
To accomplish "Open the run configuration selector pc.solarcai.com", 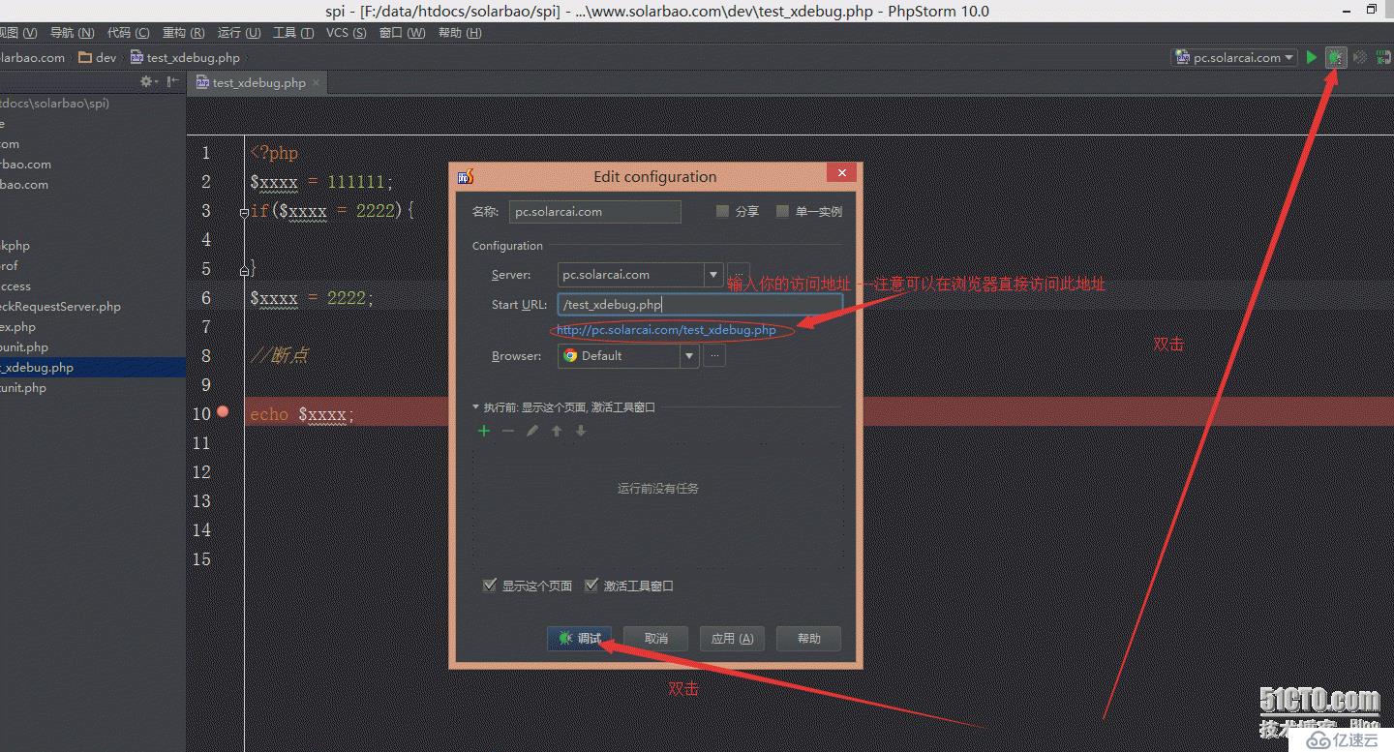I will click(1234, 57).
